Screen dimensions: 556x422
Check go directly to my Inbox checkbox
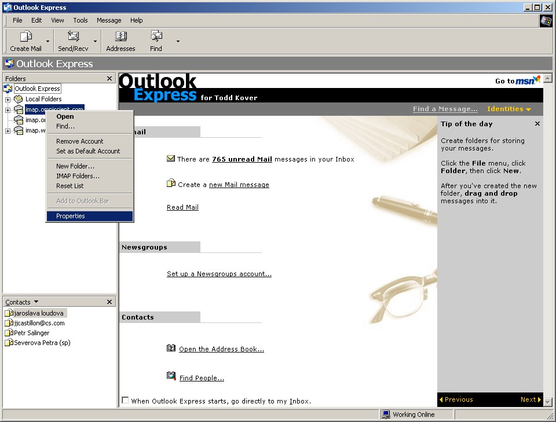[x=125, y=400]
